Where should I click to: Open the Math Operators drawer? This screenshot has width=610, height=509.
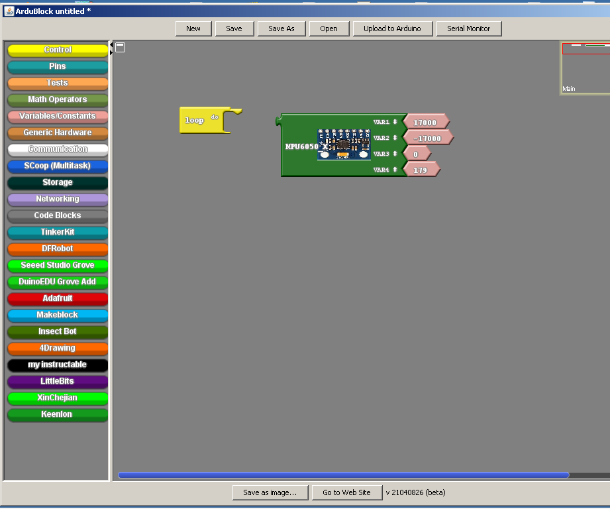57,99
